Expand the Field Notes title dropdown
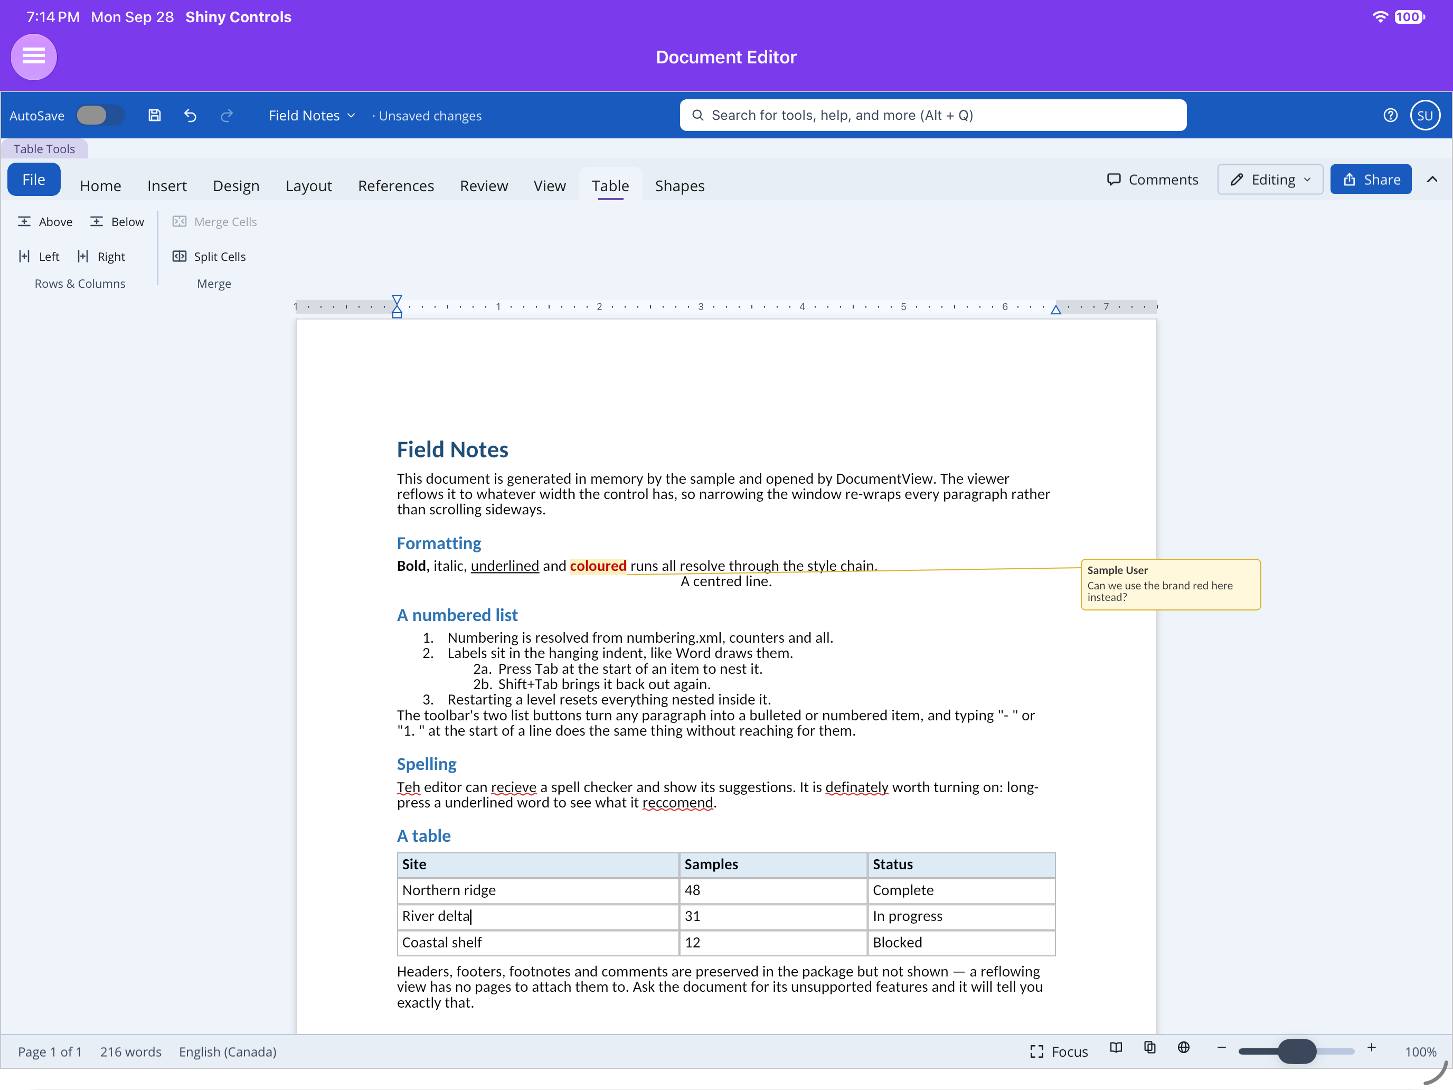 tap(312, 116)
